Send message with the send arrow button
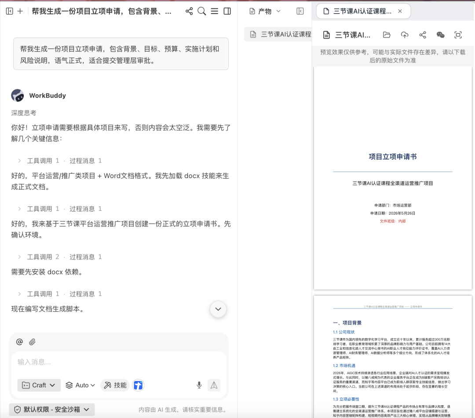Screen dimensions: 475x418 (214, 385)
